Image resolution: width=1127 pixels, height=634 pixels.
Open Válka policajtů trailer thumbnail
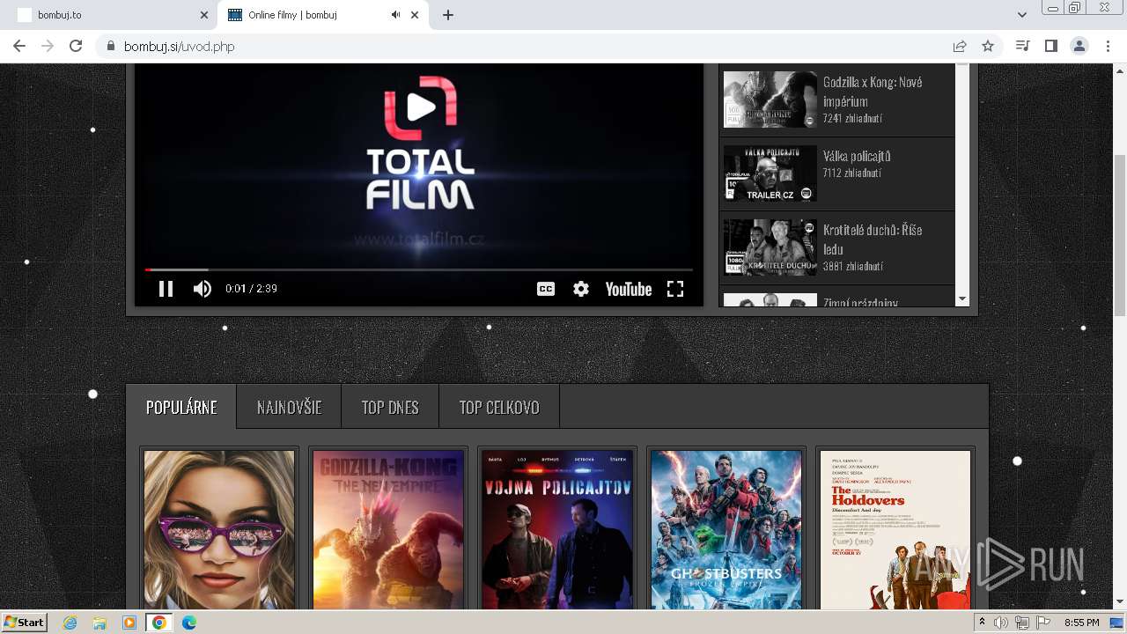click(x=770, y=173)
